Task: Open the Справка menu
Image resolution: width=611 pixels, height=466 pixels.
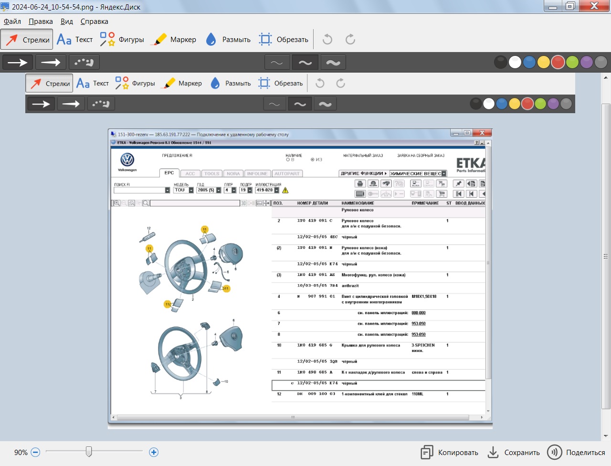Action: (94, 21)
